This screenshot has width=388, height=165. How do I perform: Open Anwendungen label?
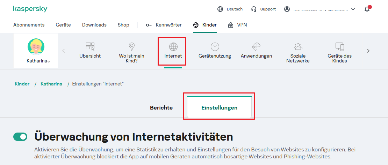[x=256, y=56]
